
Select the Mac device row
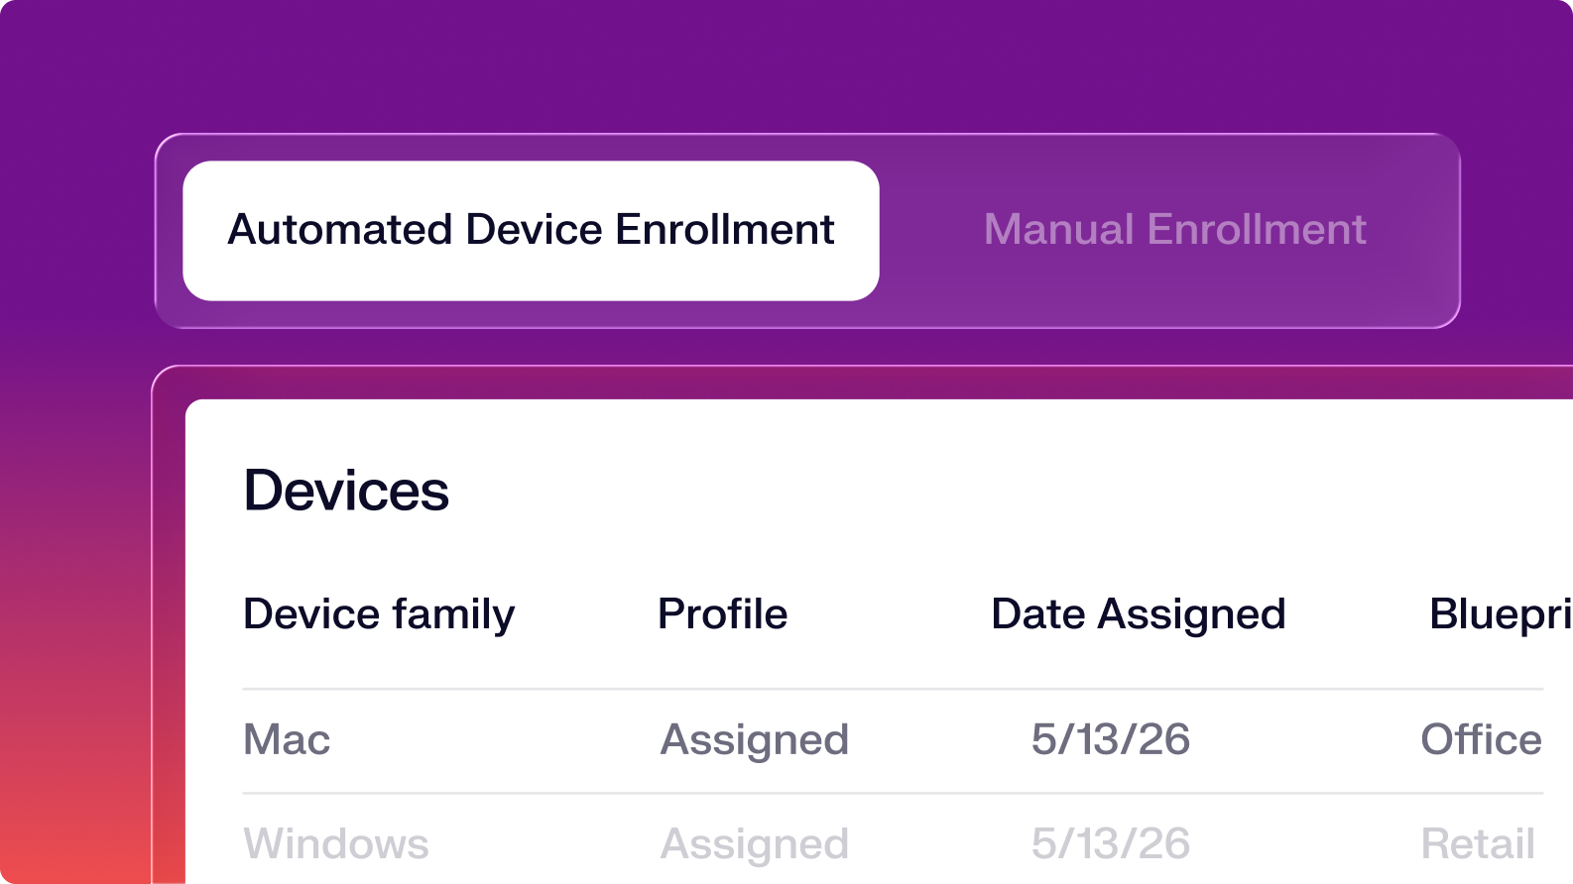tap(893, 740)
